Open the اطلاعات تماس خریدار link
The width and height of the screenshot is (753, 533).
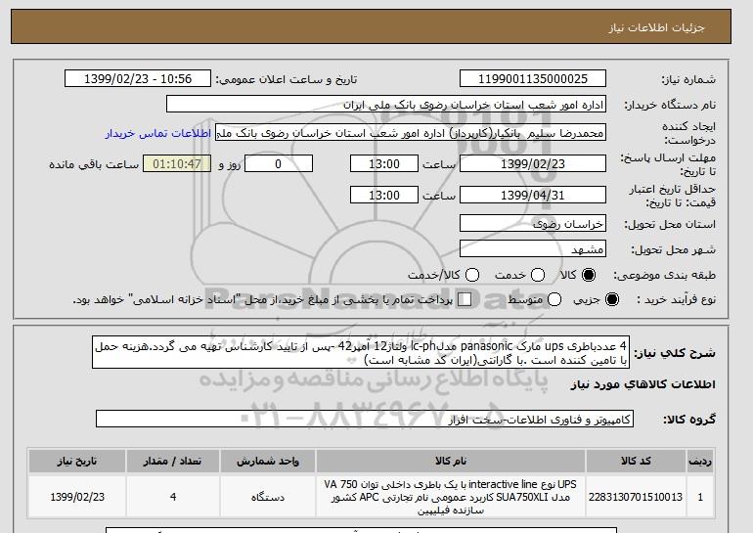pos(158,133)
